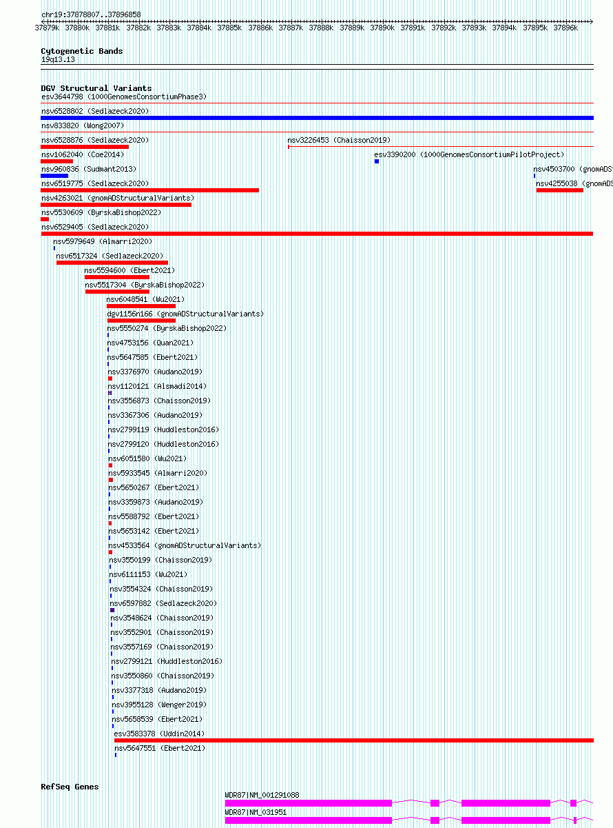Select the nsv6528802 blue variant bar

[317, 118]
